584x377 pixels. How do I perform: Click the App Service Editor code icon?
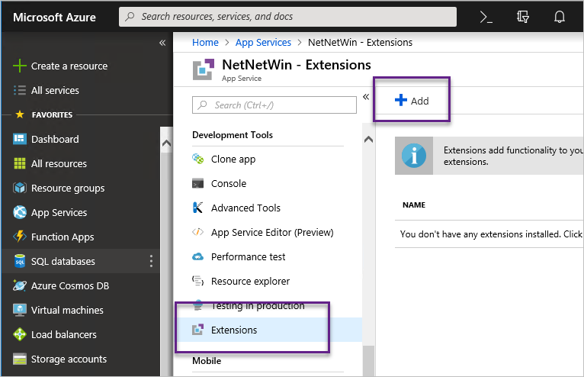(197, 232)
